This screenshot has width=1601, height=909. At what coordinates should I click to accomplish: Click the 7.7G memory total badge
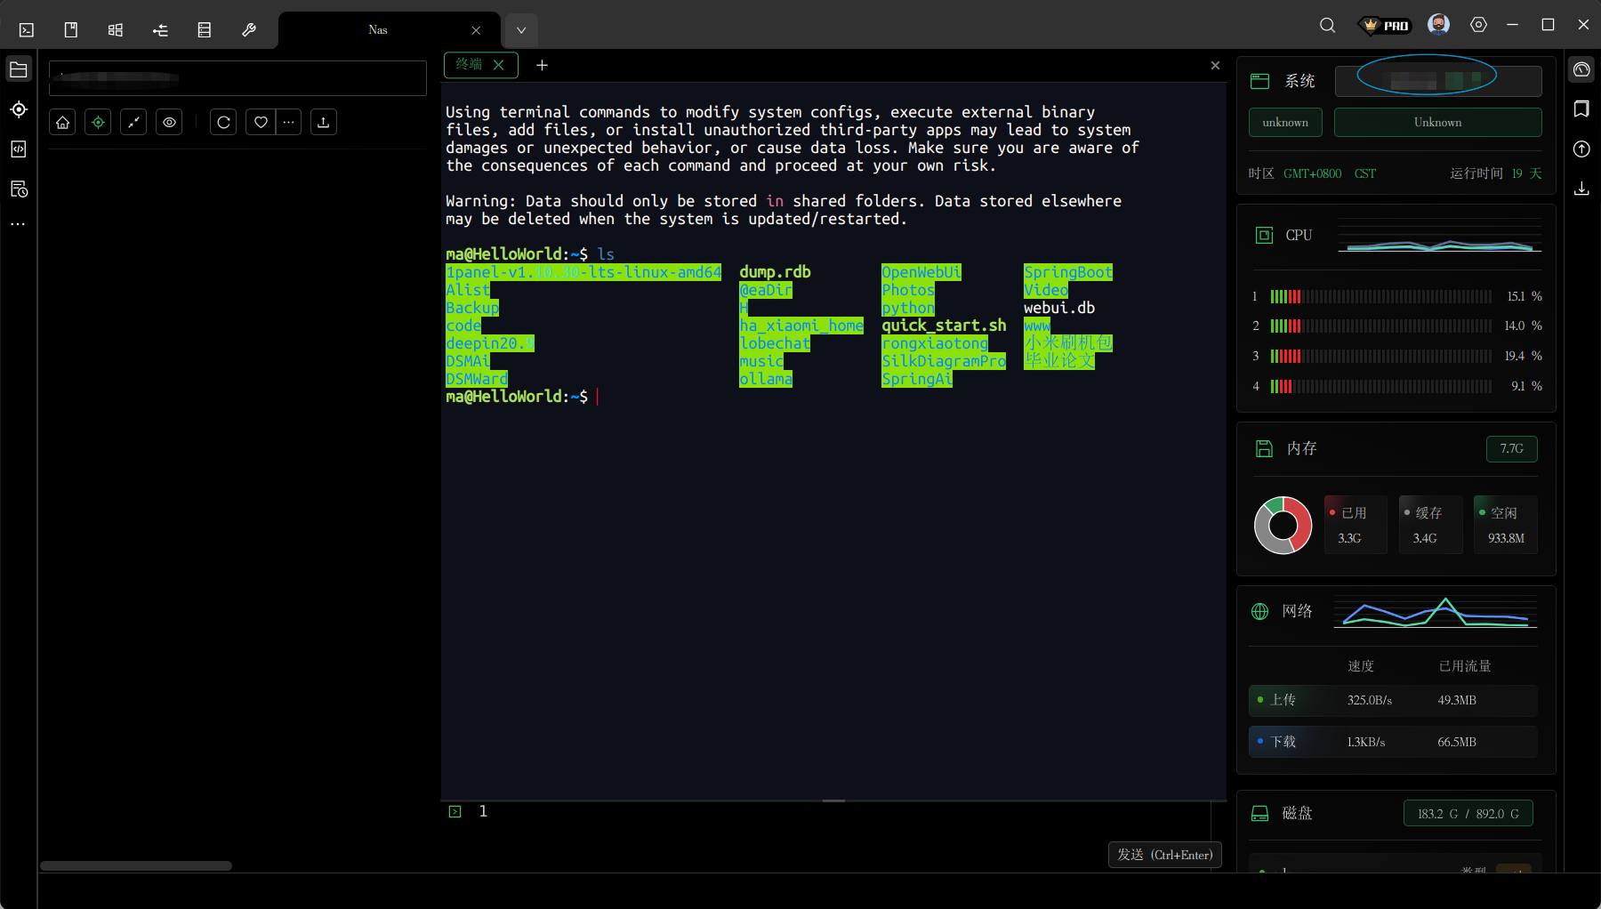(x=1512, y=449)
